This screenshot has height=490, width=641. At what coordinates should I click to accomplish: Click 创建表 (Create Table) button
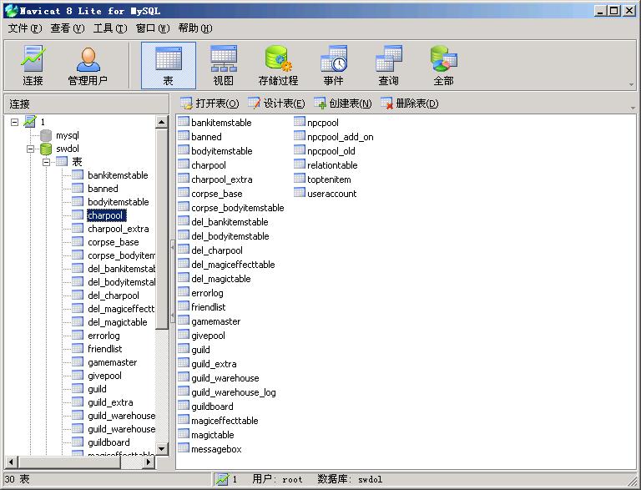click(342, 104)
